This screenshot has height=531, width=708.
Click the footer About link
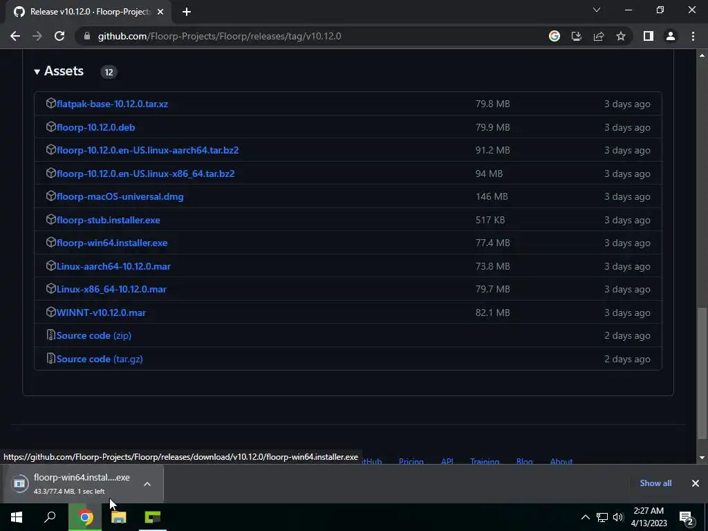point(561,461)
